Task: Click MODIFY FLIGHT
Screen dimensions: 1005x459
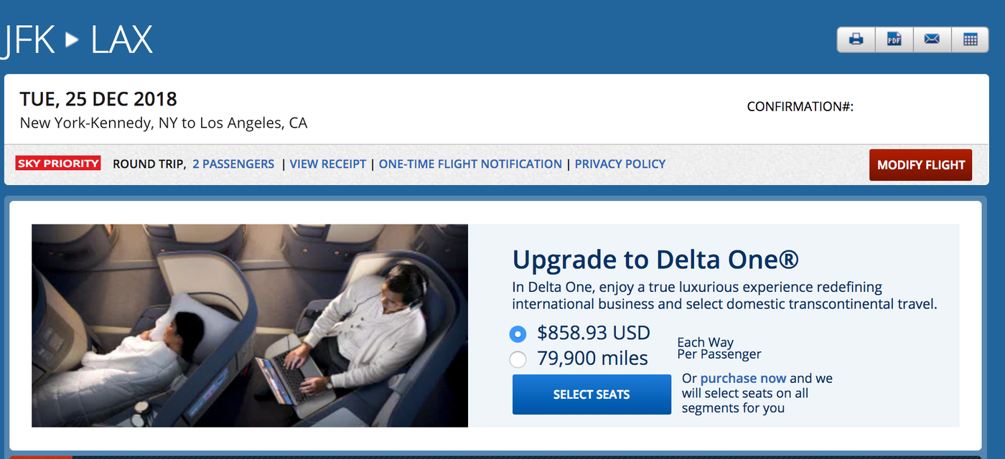Action: point(920,164)
